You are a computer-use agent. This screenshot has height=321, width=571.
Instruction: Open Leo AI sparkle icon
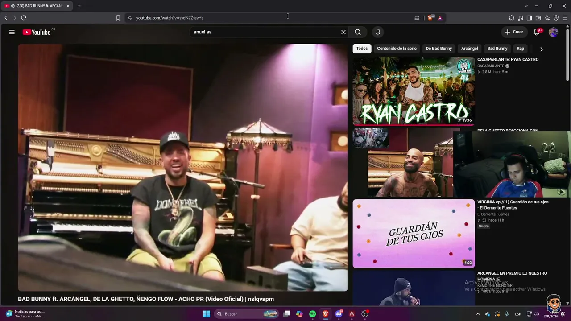547,18
